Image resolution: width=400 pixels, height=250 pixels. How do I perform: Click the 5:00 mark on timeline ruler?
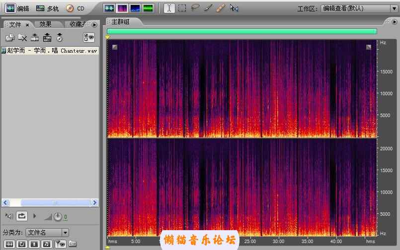(136, 242)
